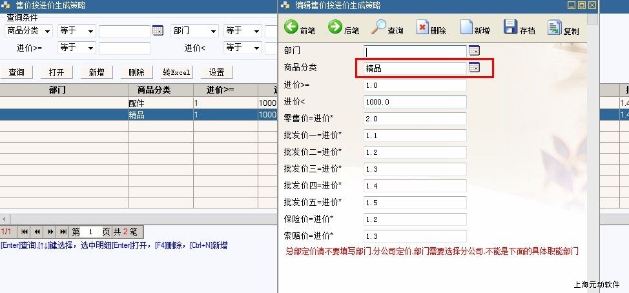629x293 pixels.
Task: Click the 零售价=进价* input field
Action: pos(415,119)
